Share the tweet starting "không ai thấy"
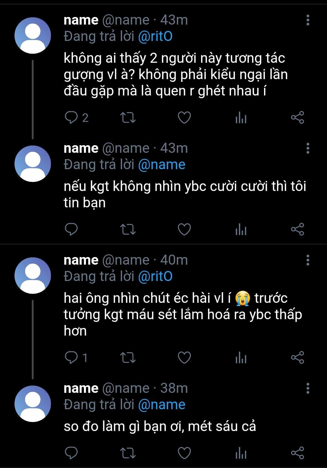This screenshot has height=468, width=327. coord(297,118)
